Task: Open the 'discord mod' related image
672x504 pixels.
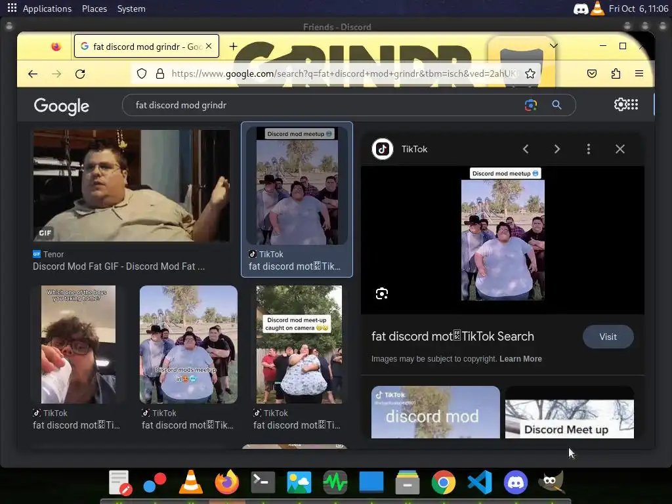Action: pyautogui.click(x=436, y=412)
